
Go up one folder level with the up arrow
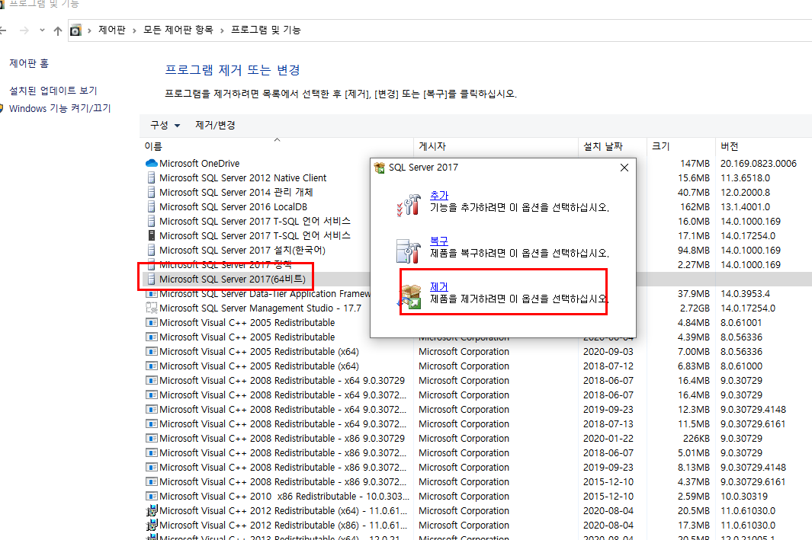57,30
